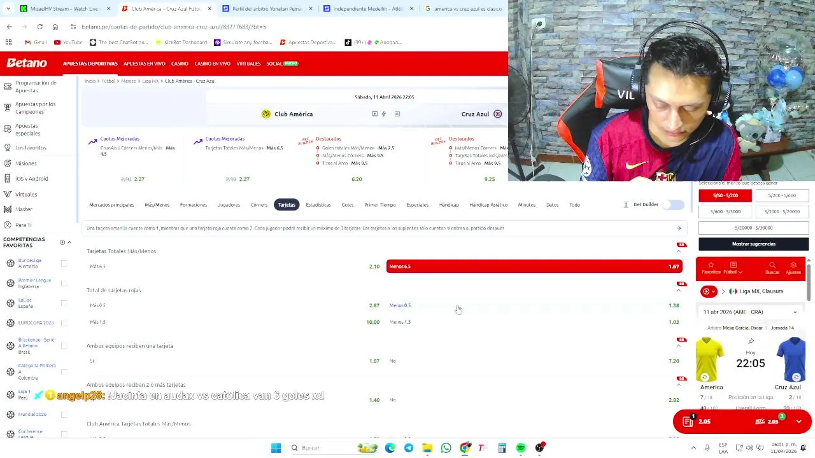Check the Bundesliga Alemania checkbox

click(x=64, y=263)
